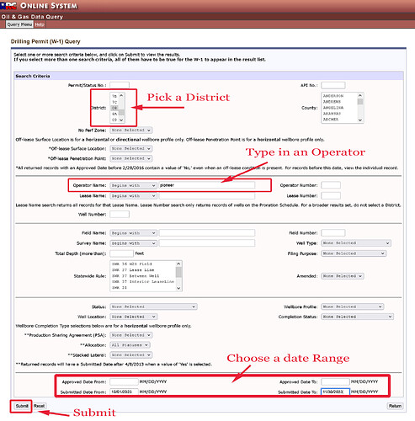Click the County list scrollbar thumb

360,102
